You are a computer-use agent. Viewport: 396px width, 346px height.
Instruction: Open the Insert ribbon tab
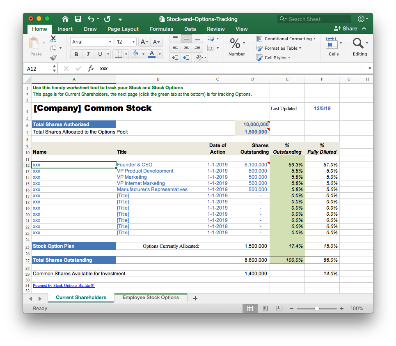click(x=65, y=29)
